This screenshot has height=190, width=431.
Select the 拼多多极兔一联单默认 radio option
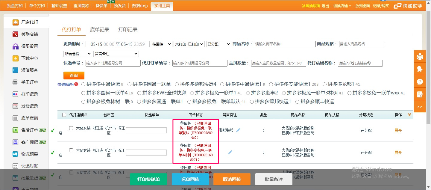point(189,102)
